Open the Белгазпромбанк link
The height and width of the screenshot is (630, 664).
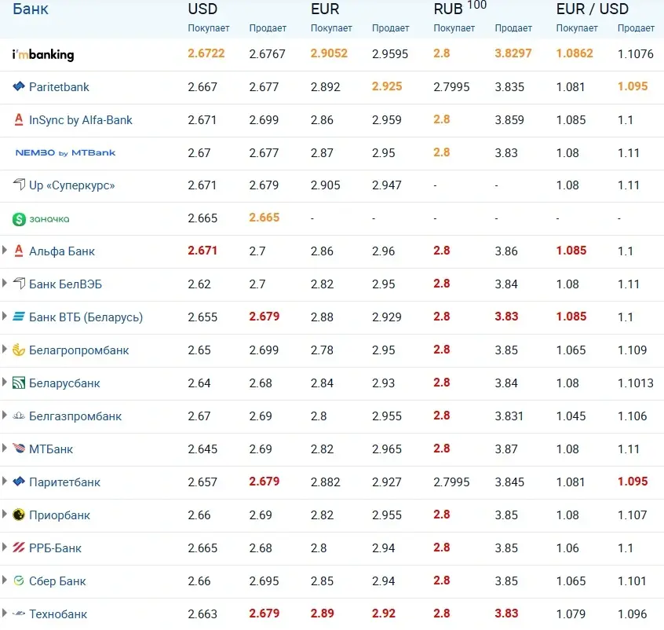(x=75, y=416)
